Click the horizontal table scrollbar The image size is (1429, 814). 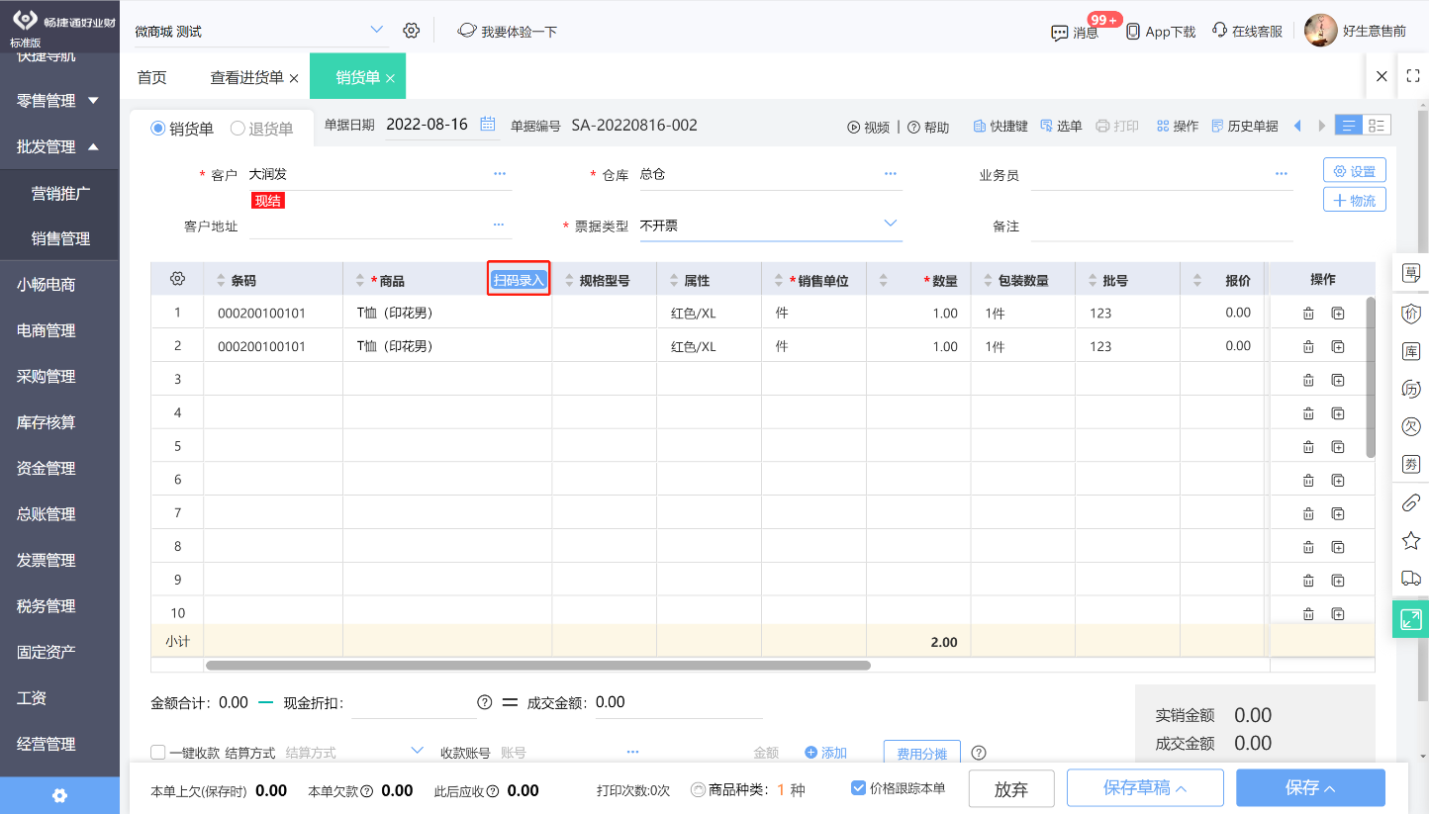tap(538, 666)
